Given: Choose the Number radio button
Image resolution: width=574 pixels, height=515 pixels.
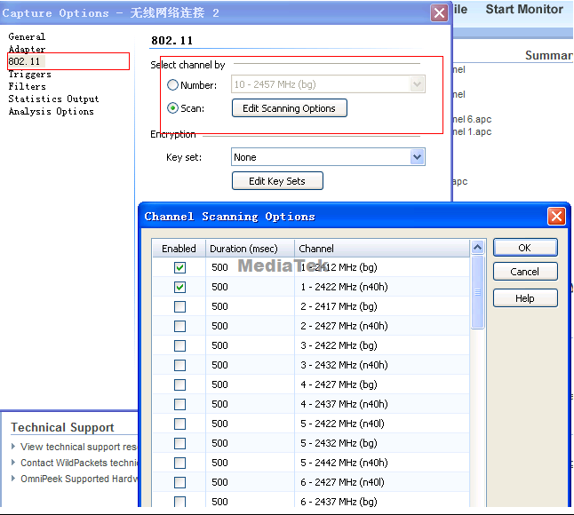Looking at the screenshot, I should (x=172, y=85).
